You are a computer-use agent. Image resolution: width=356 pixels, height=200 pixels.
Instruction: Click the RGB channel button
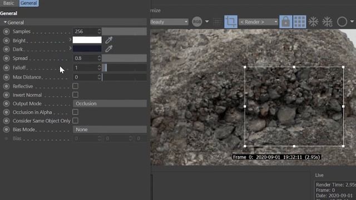[197, 22]
